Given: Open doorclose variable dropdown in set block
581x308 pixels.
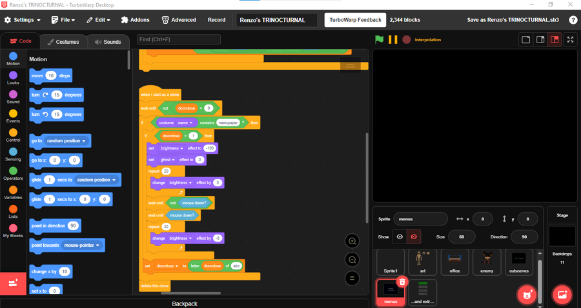Looking at the screenshot, I should click(x=167, y=266).
